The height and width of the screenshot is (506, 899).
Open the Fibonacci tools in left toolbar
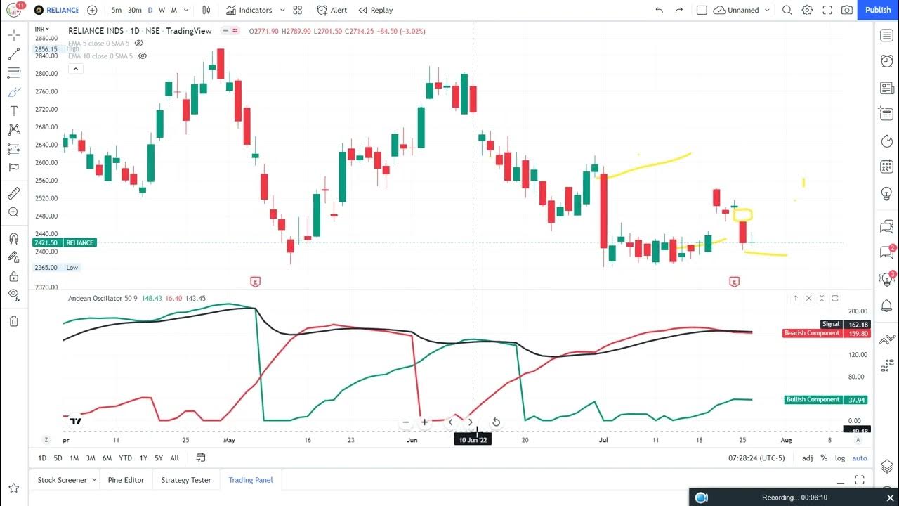coord(14,73)
